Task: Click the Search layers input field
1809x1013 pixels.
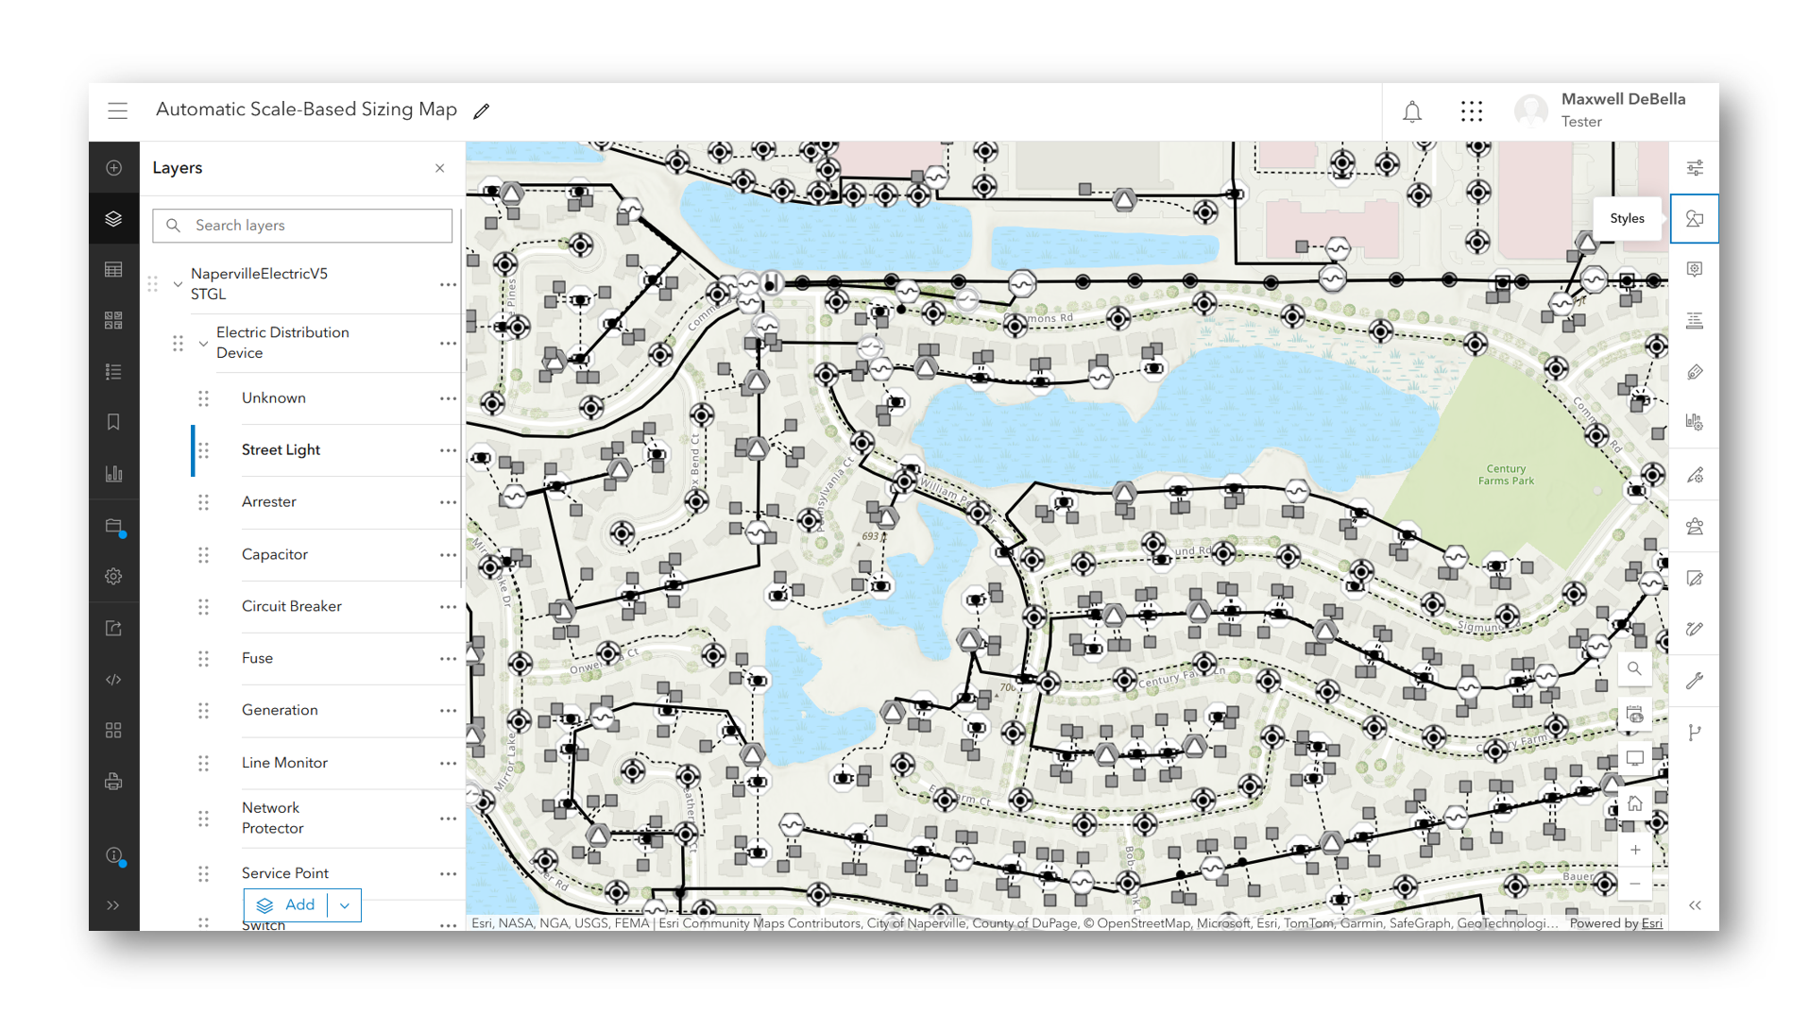Action: (302, 226)
